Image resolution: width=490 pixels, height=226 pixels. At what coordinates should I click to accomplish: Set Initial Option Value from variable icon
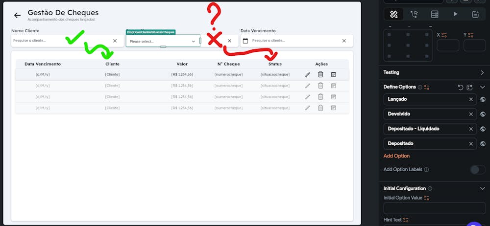(427, 198)
